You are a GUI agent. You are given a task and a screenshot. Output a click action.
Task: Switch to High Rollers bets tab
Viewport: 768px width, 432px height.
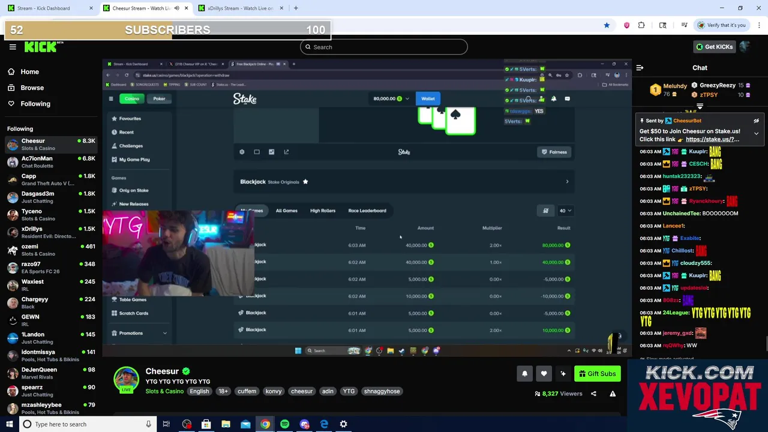(323, 211)
